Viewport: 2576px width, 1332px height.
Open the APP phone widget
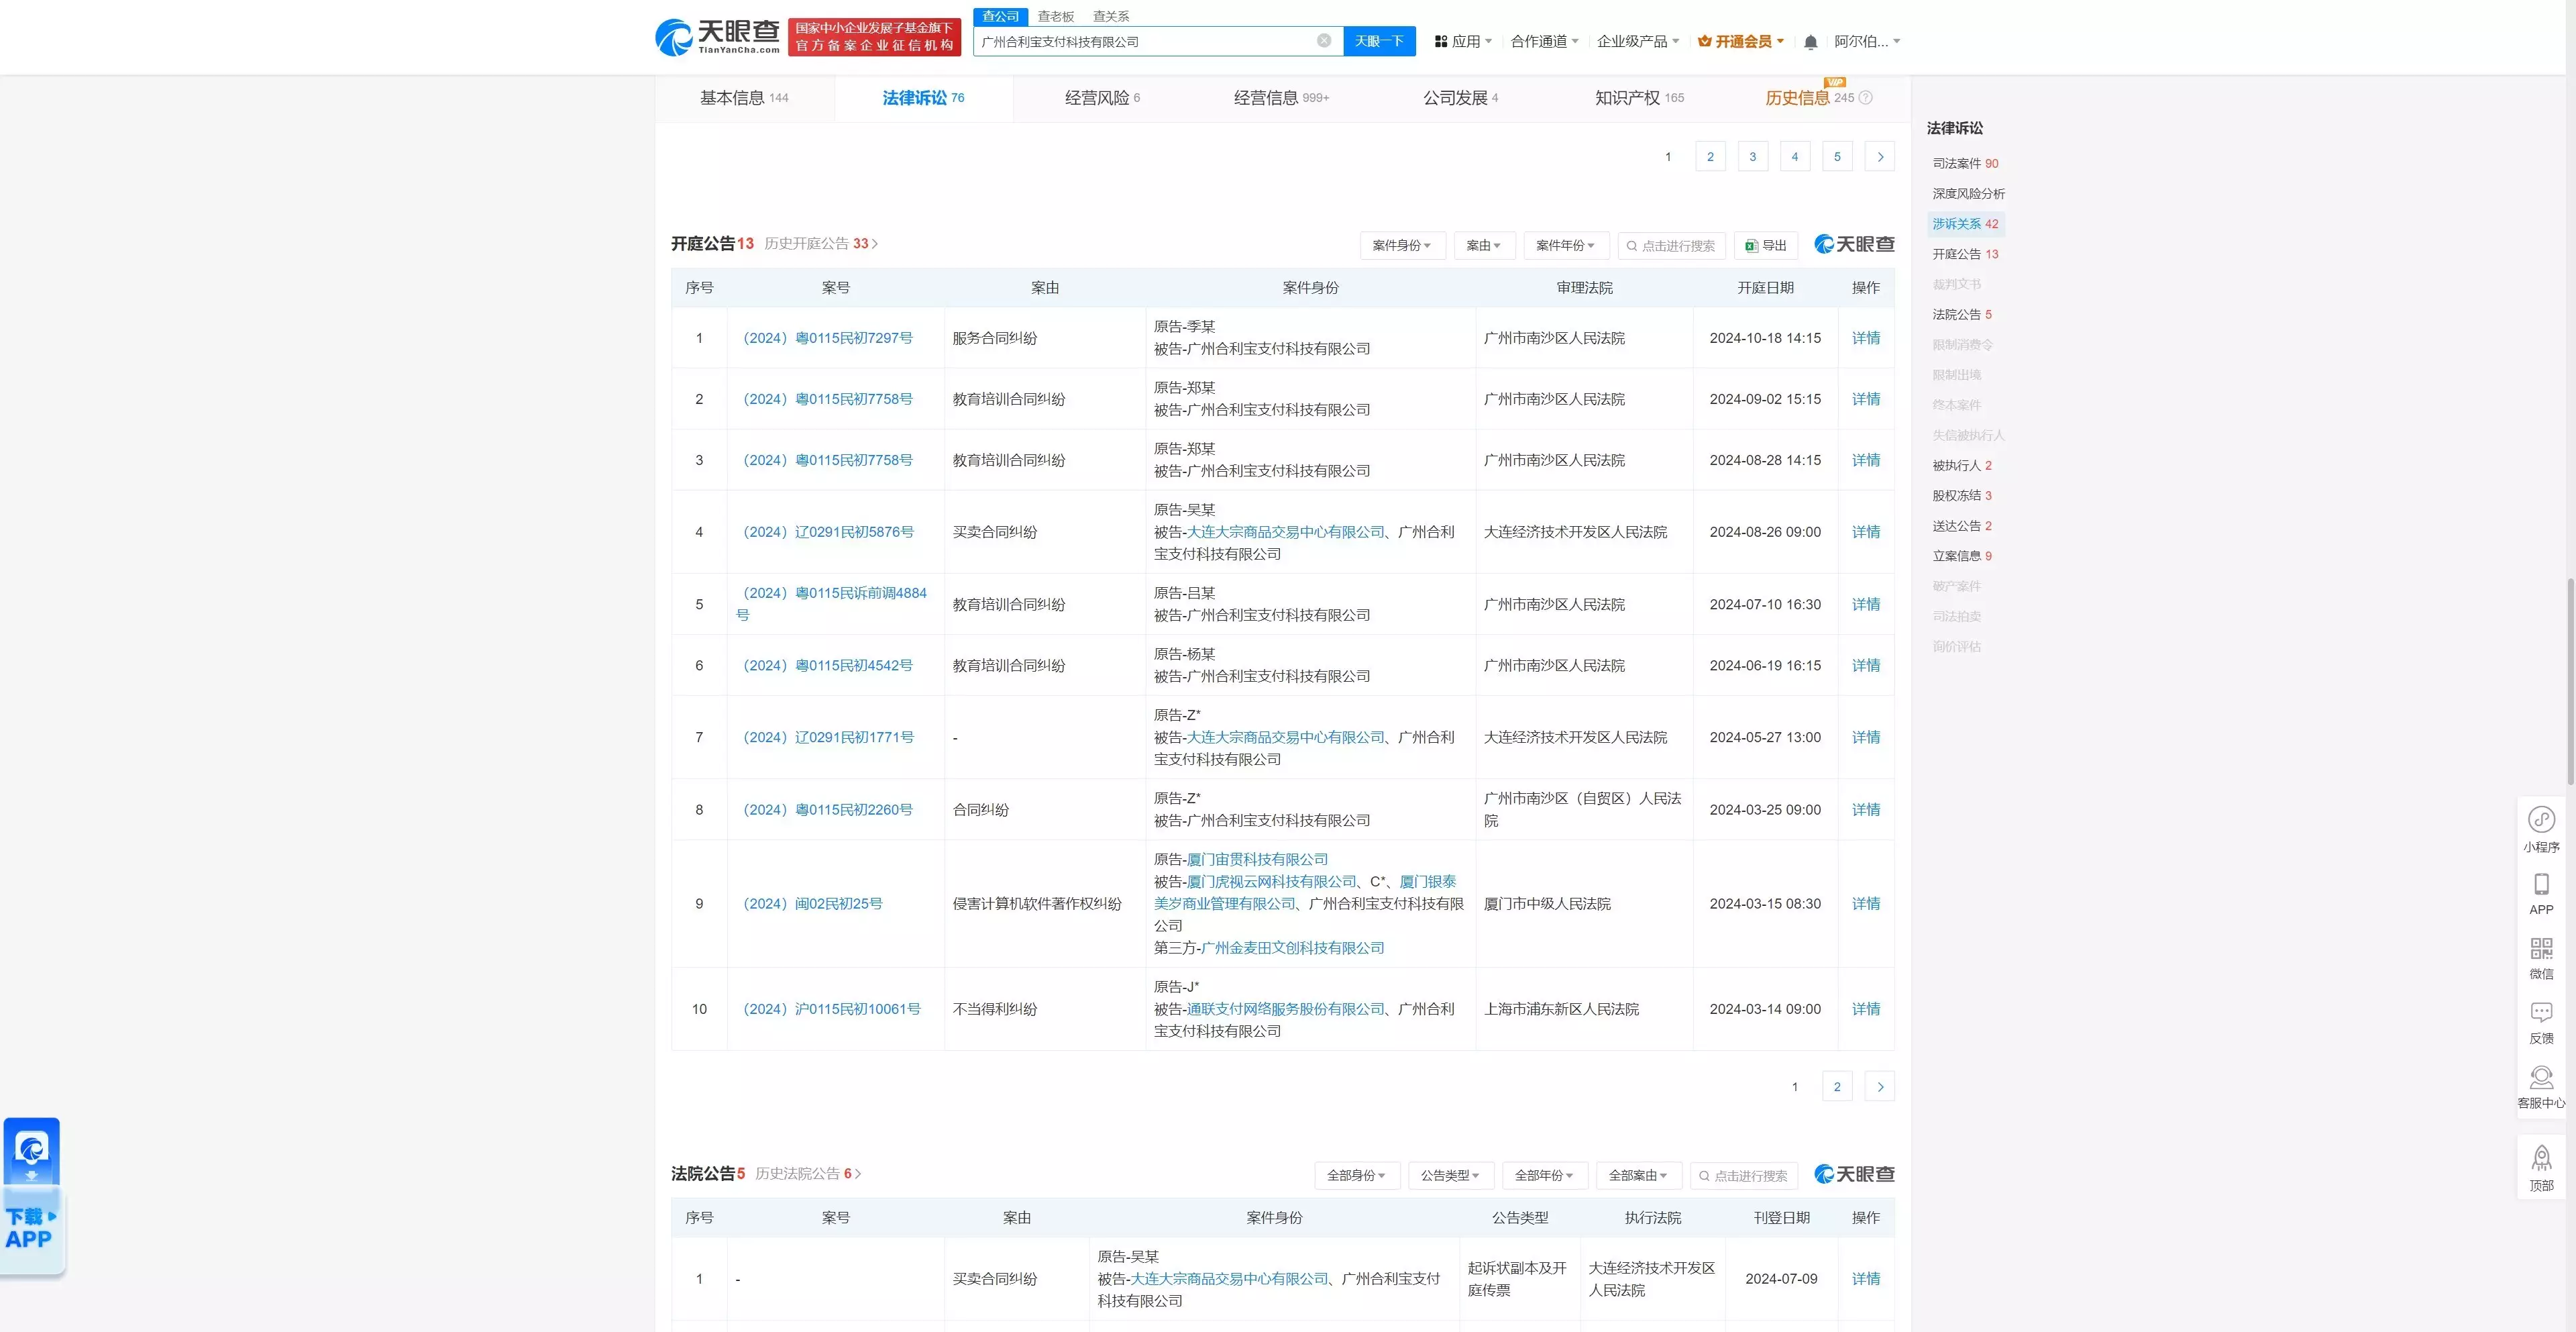pyautogui.click(x=2541, y=894)
